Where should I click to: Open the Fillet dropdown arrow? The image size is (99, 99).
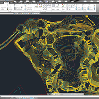[92, 7]
